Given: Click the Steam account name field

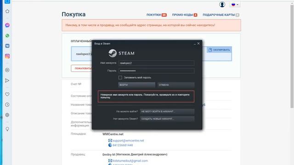Looking at the screenshot, I should point(156,63).
